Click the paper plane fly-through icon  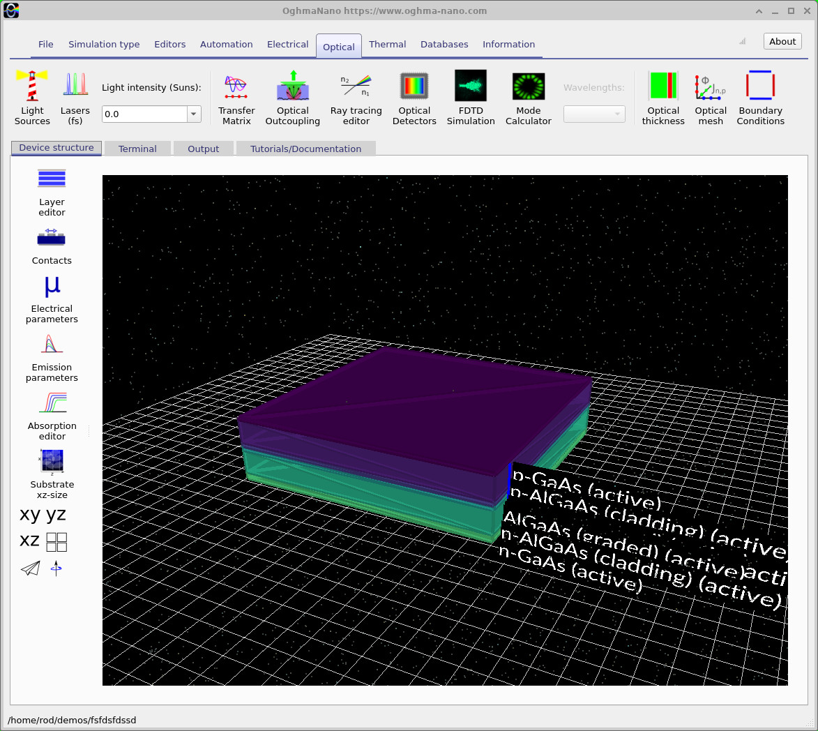pyautogui.click(x=30, y=568)
